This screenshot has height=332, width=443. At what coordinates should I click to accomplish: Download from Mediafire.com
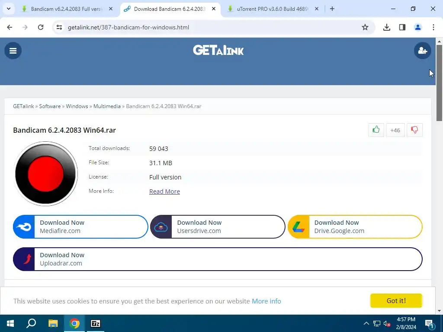pos(80,227)
